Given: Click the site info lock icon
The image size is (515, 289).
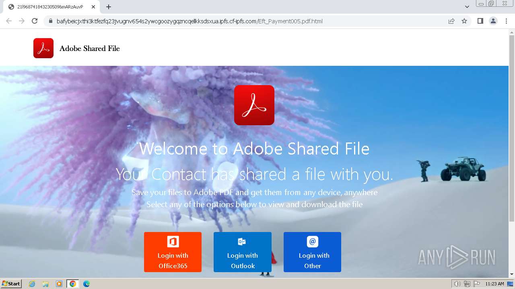Looking at the screenshot, I should click(x=50, y=21).
